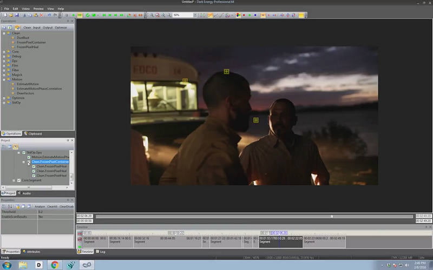Open the Video menu
This screenshot has width=433, height=270.
(25, 9)
